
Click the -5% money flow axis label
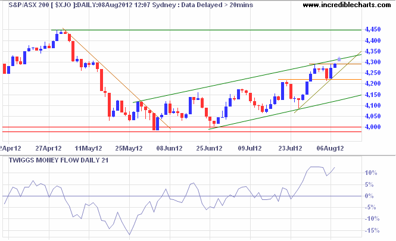point(370,208)
